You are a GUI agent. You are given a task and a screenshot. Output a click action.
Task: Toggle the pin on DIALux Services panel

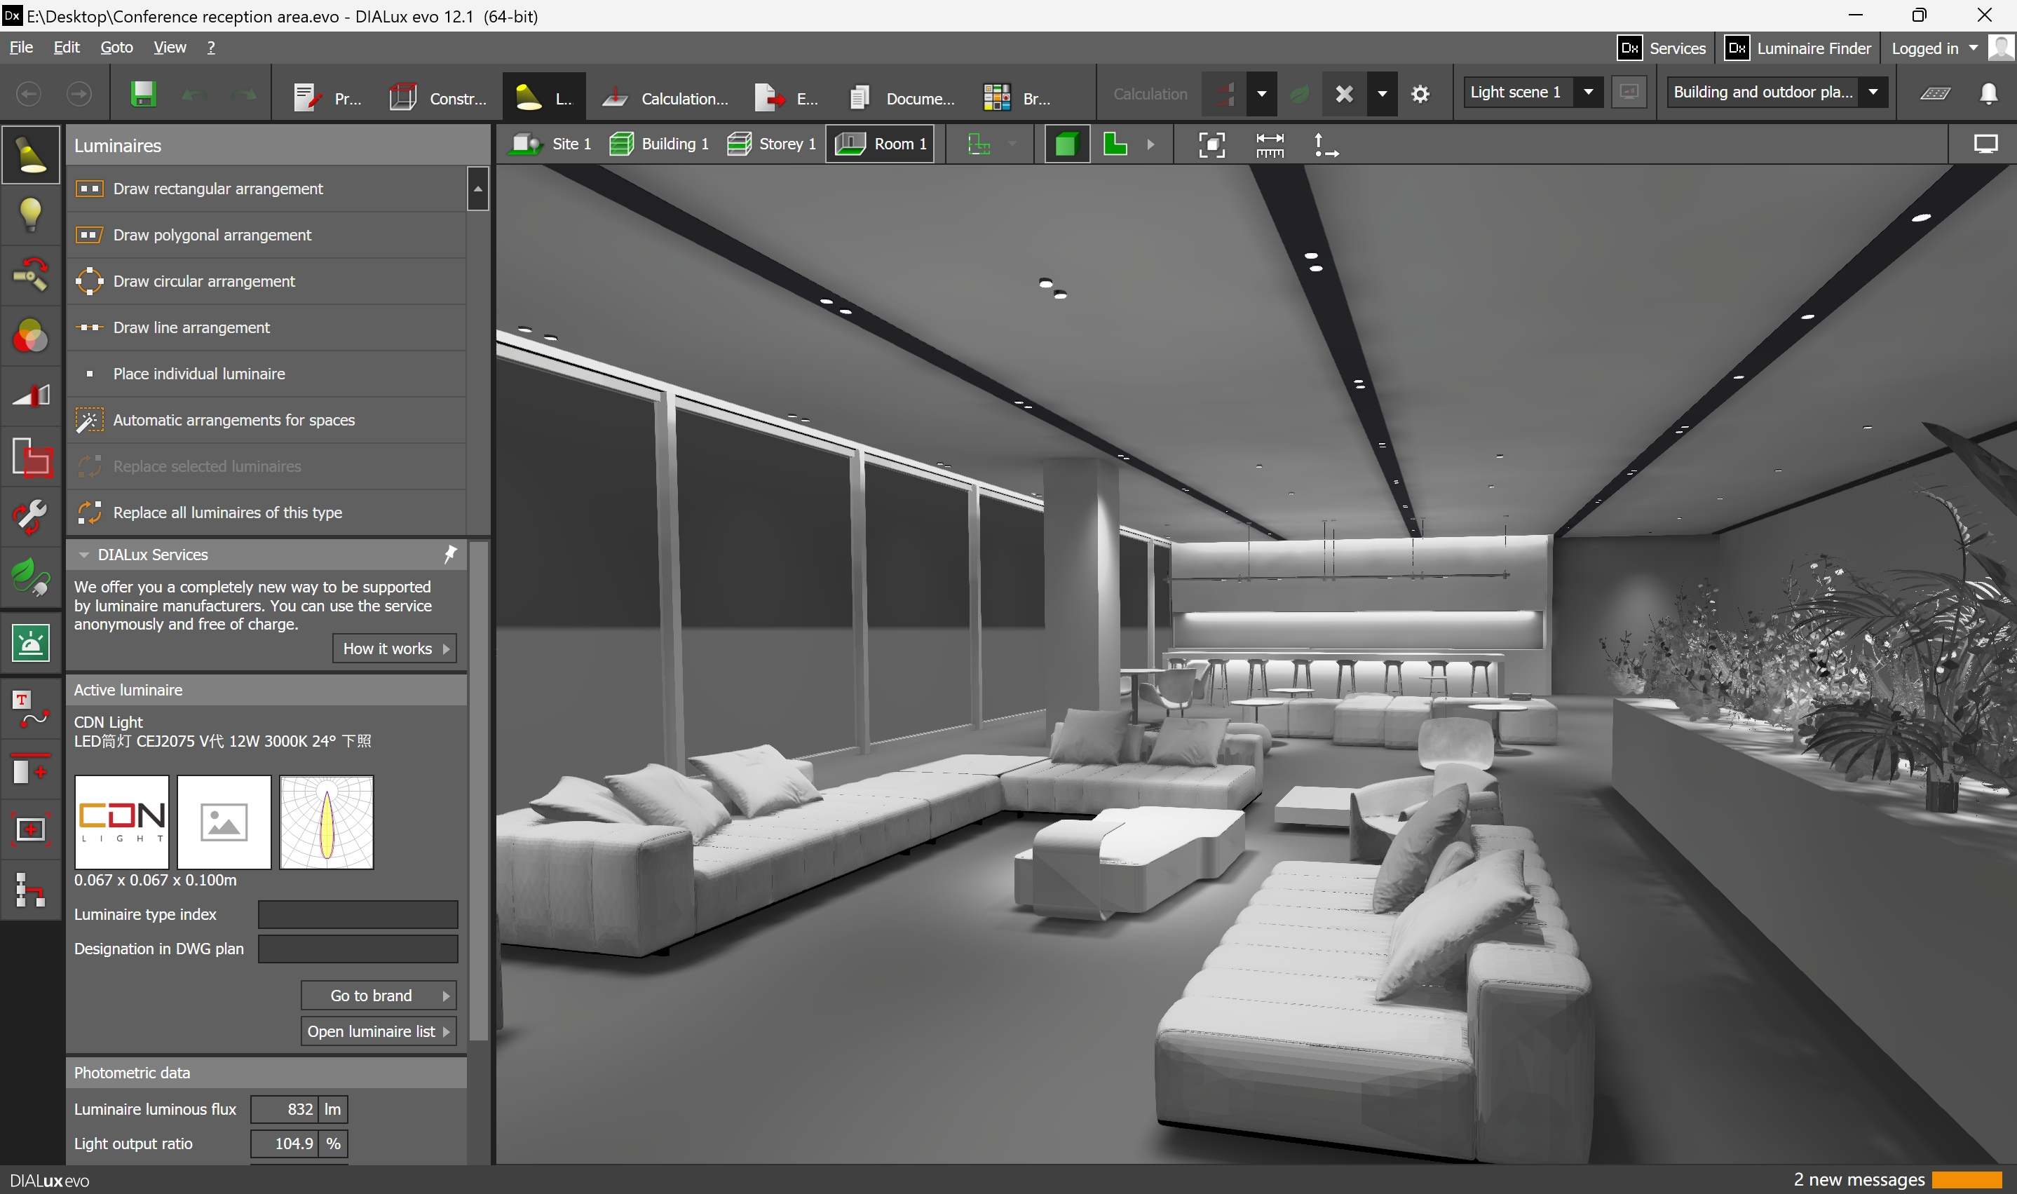click(x=451, y=554)
